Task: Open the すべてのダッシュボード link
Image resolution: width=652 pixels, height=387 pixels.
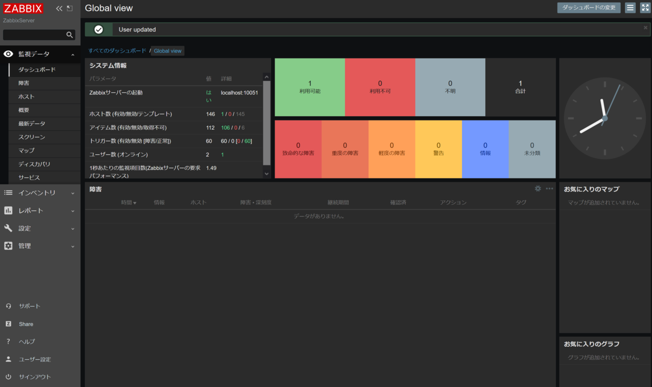Action: tap(116, 50)
